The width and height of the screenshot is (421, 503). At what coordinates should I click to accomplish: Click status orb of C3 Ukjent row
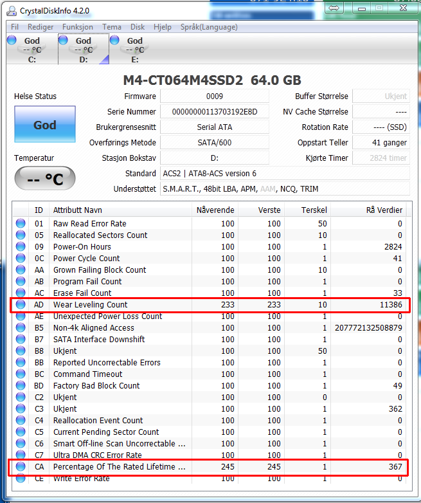click(x=21, y=408)
